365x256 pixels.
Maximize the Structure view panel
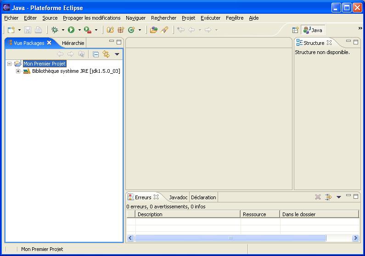[356, 42]
